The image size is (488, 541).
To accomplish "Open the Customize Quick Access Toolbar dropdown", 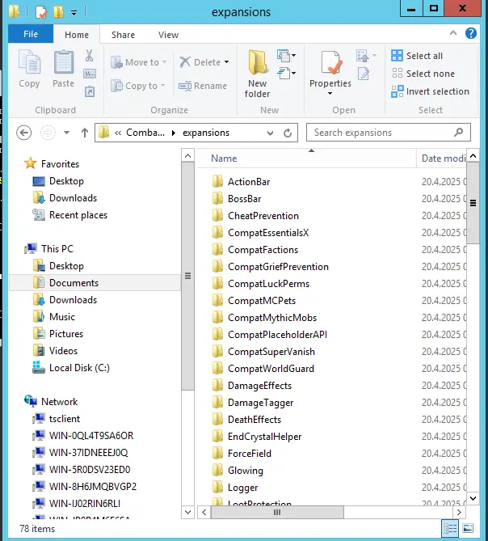I will pos(74,13).
